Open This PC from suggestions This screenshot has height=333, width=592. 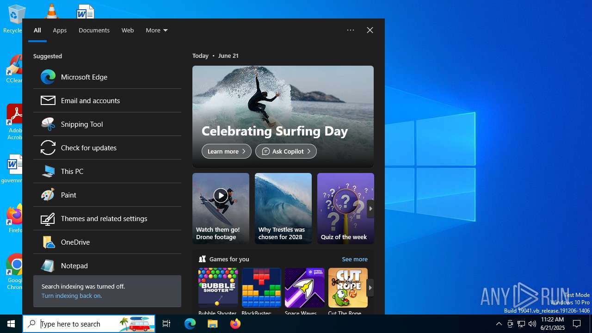pos(107,171)
